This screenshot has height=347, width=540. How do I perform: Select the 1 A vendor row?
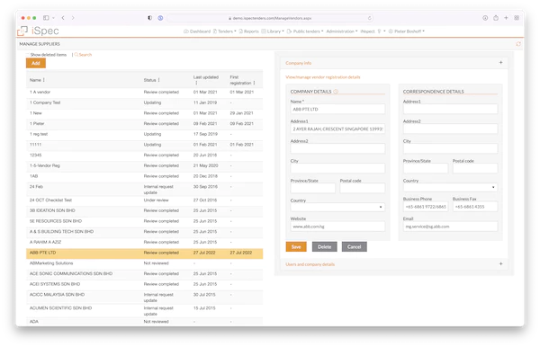(x=145, y=93)
